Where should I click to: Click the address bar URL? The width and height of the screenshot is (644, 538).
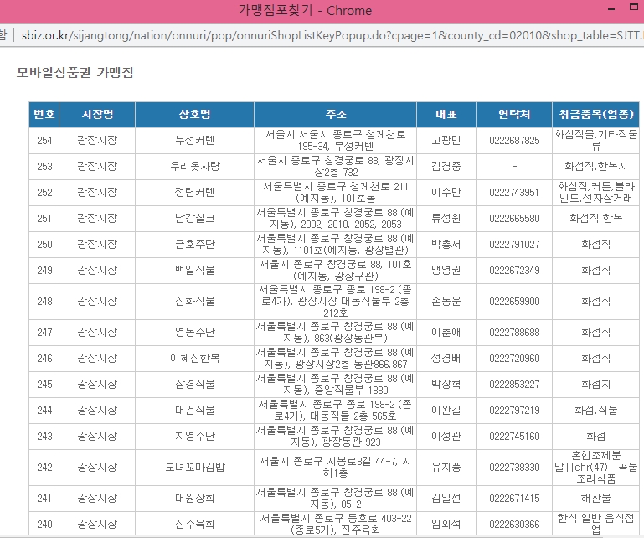click(x=332, y=36)
